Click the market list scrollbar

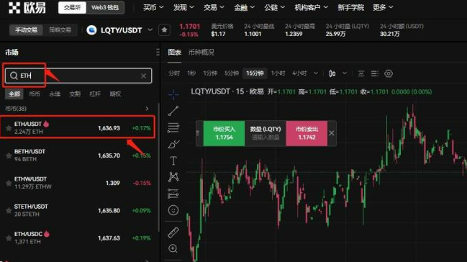point(158,167)
